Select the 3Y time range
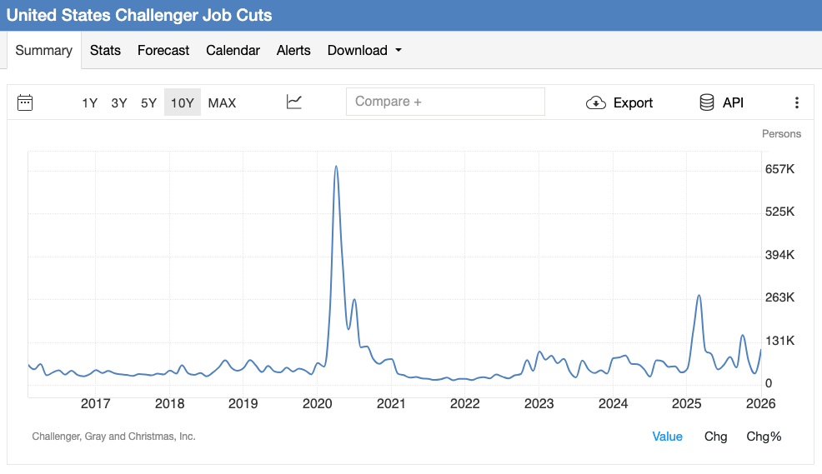Viewport: 822px width, 474px height. pos(119,103)
